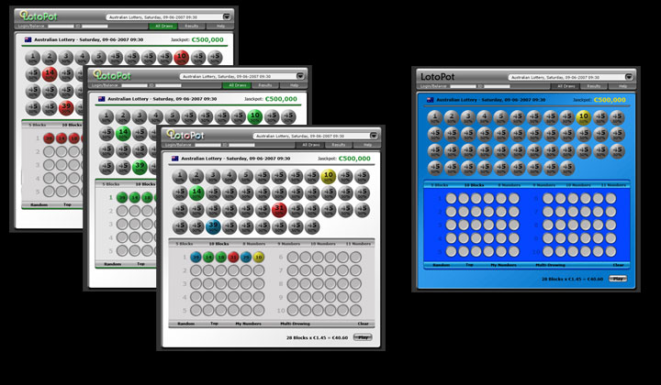Open draw dropdown arrow in front white window
This screenshot has width=661, height=385.
tap(374, 136)
